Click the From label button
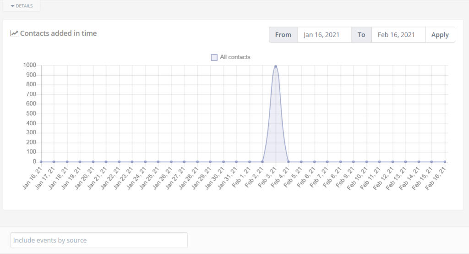The width and height of the screenshot is (469, 254). pyautogui.click(x=283, y=35)
